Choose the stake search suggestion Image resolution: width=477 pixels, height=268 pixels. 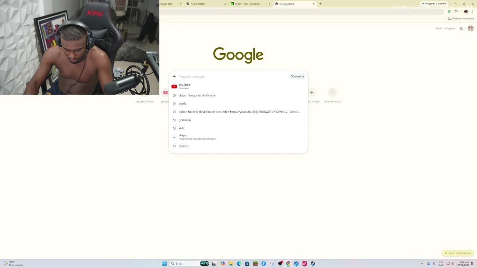point(238,95)
